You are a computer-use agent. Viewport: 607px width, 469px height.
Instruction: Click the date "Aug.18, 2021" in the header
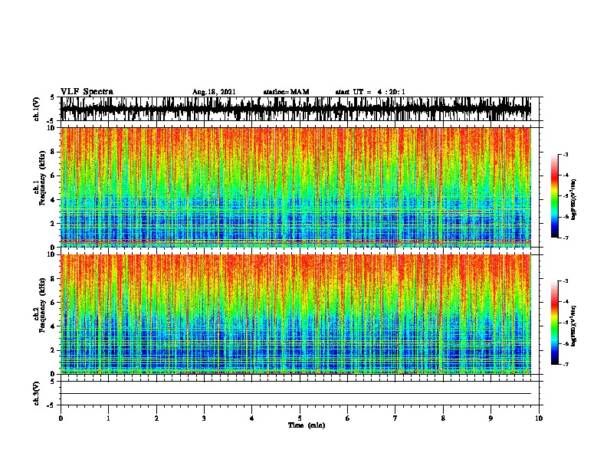click(214, 92)
